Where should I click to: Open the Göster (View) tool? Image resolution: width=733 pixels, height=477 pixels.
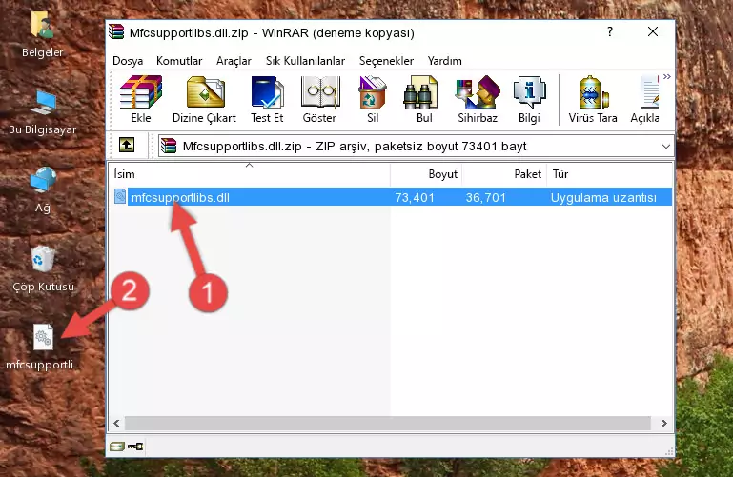pyautogui.click(x=319, y=99)
